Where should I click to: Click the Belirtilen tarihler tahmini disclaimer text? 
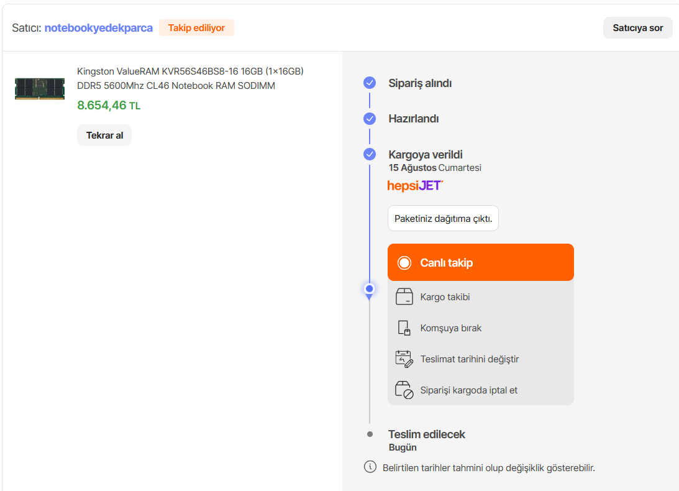point(488,468)
